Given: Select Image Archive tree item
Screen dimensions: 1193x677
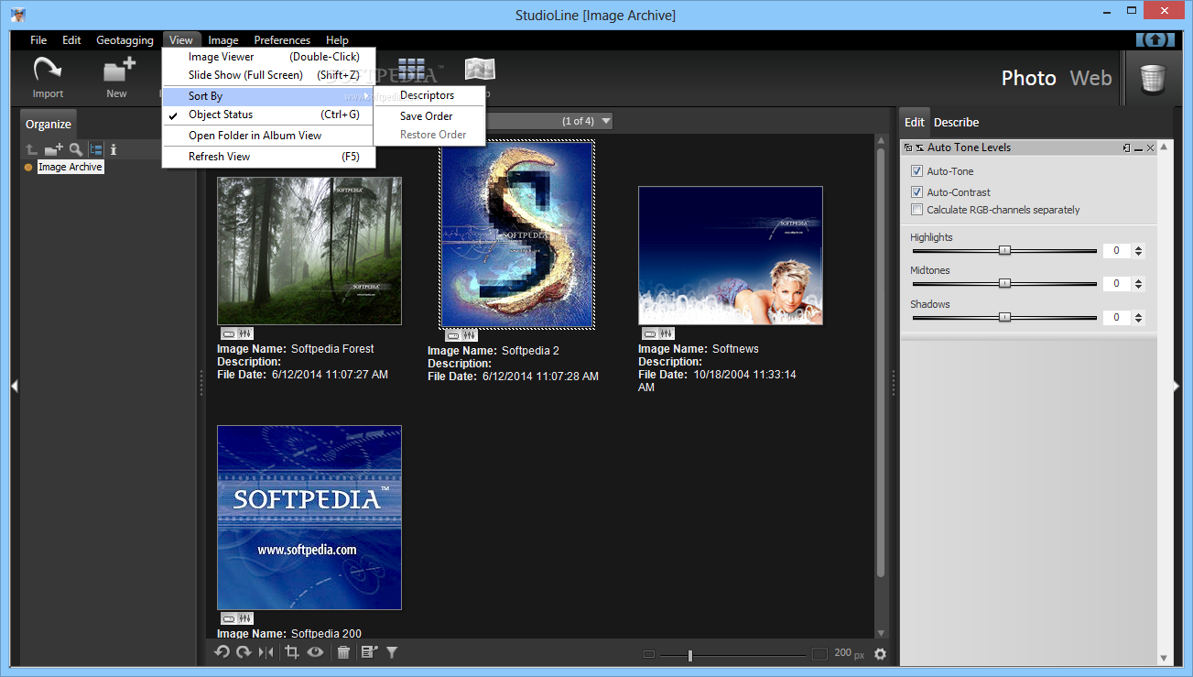Looking at the screenshot, I should coord(70,167).
